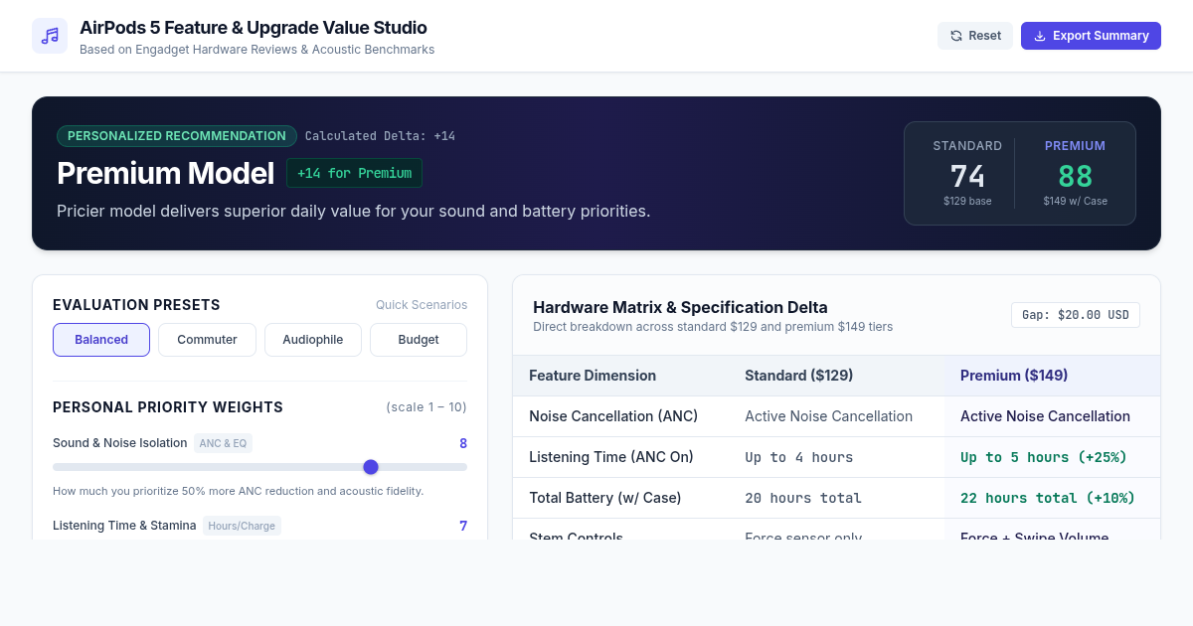Click the Noise Cancellation (ANC) row label
This screenshot has height=626, width=1193.
(x=613, y=416)
